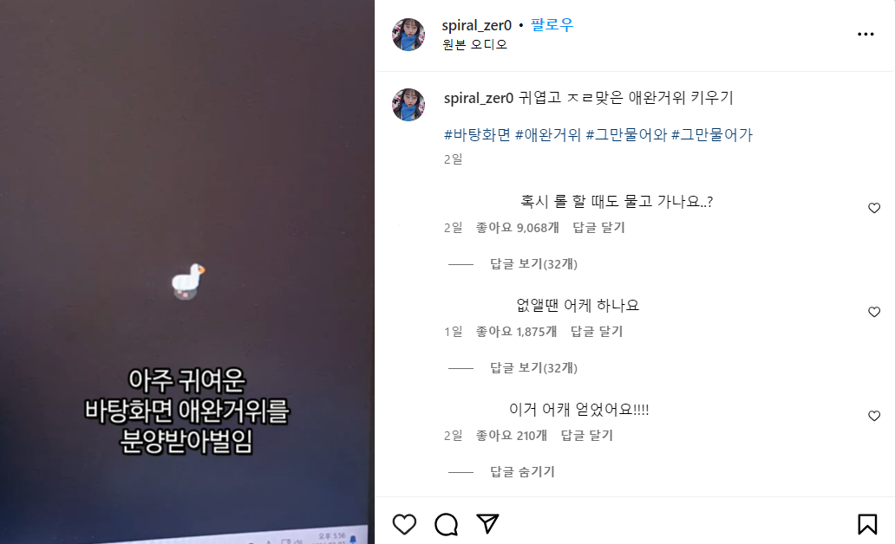Expand 답글 보기(32개) under the first comment
The width and height of the screenshot is (895, 544).
point(533,264)
